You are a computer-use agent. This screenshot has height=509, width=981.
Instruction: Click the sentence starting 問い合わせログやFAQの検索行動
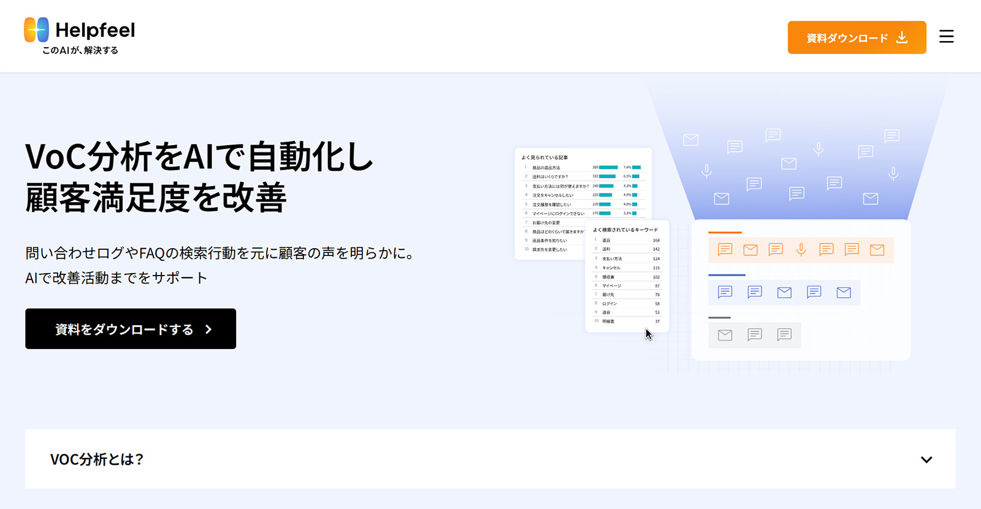220,253
